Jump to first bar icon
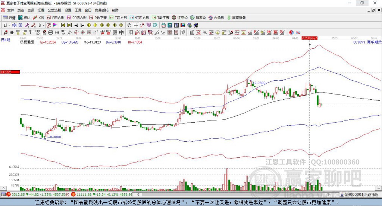The width and height of the screenshot is (382, 206). point(63,25)
